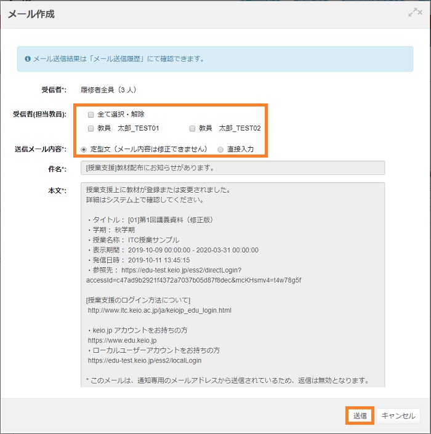Cancel with the キャンセル button

(x=398, y=416)
